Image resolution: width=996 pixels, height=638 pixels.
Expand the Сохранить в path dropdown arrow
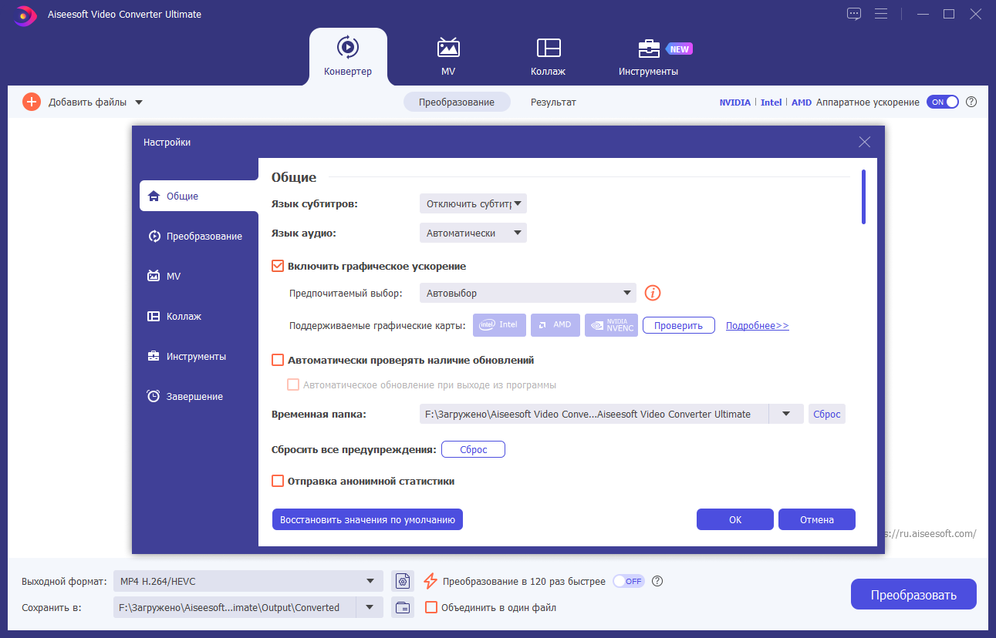pos(370,607)
